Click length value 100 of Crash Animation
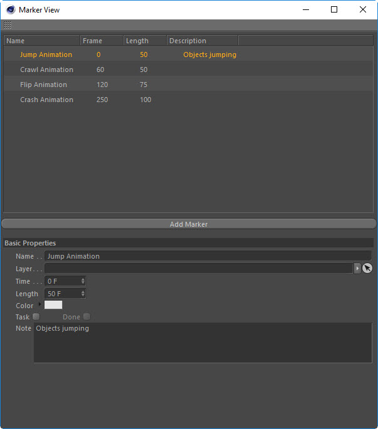Screen dimensions: 378x429 [x=145, y=100]
